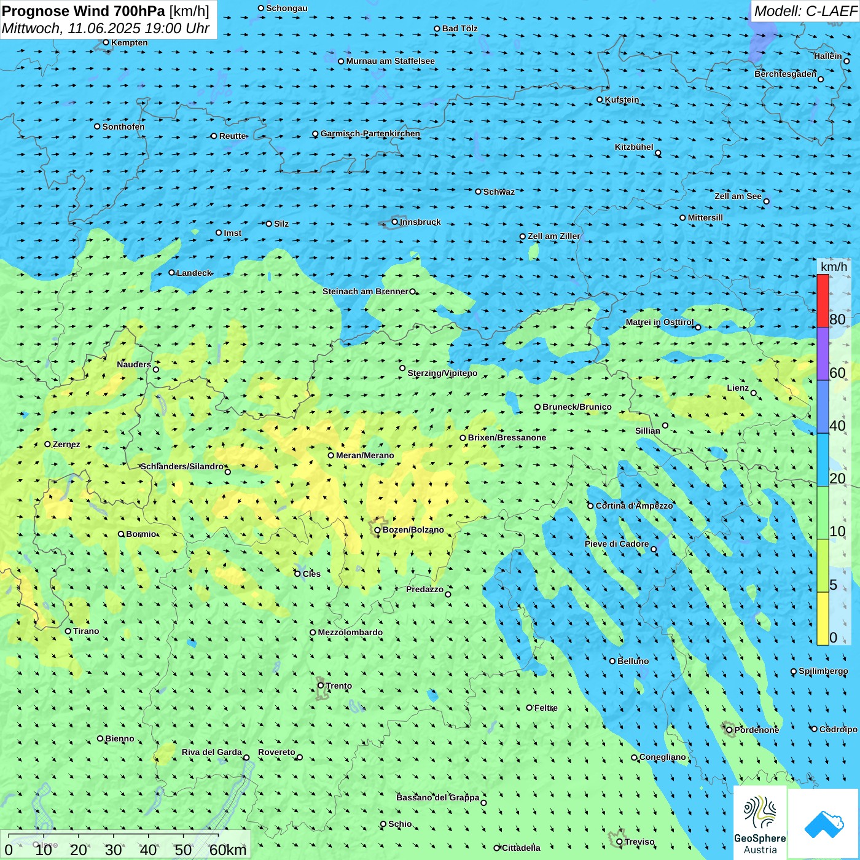Click the 'Murnau am Staffelsee' label
This screenshot has width=860, height=860.
[390, 61]
